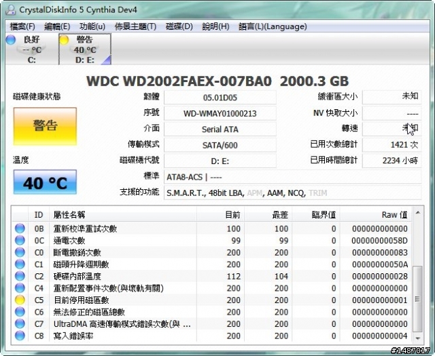Image resolution: width=435 pixels, height=356 pixels.
Task: Click blue status dot of row 0B
Action: click(20, 229)
